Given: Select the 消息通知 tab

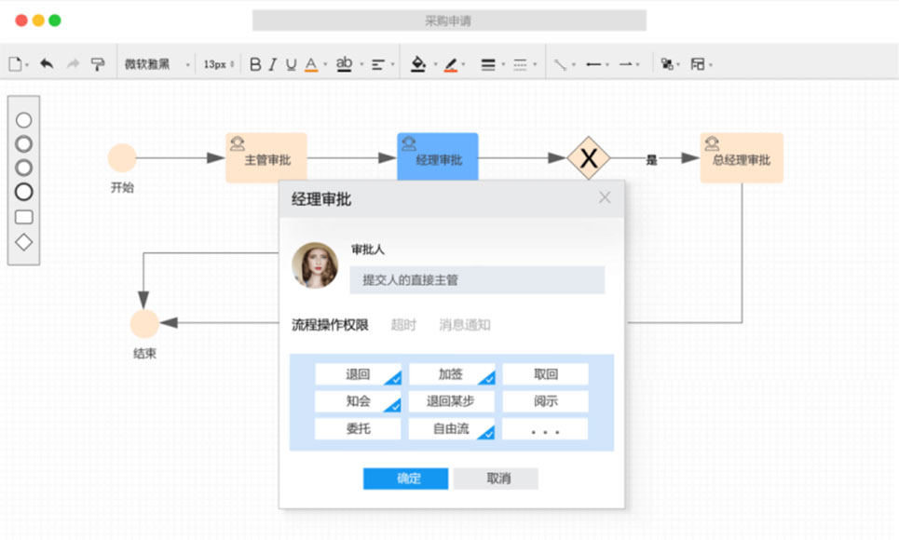Looking at the screenshot, I should [463, 325].
